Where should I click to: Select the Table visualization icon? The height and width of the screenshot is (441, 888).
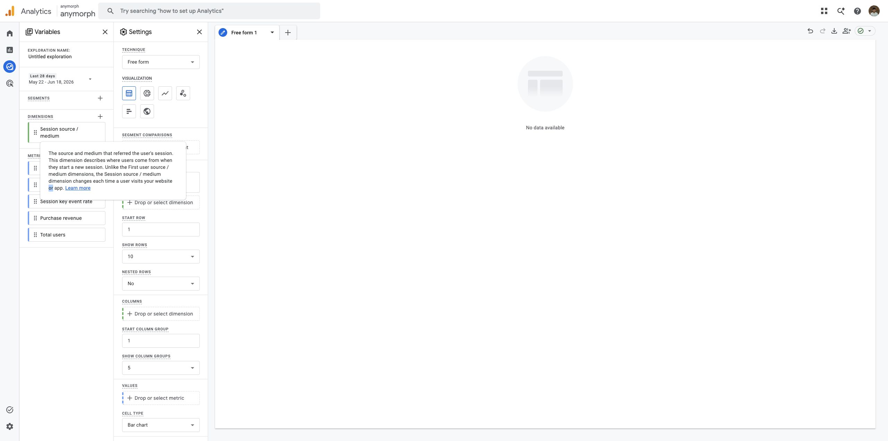point(129,93)
